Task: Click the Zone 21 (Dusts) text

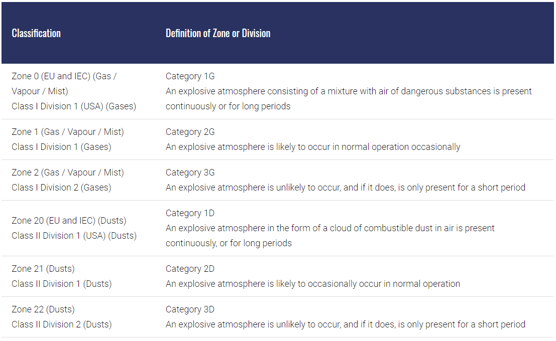Action: [x=43, y=269]
